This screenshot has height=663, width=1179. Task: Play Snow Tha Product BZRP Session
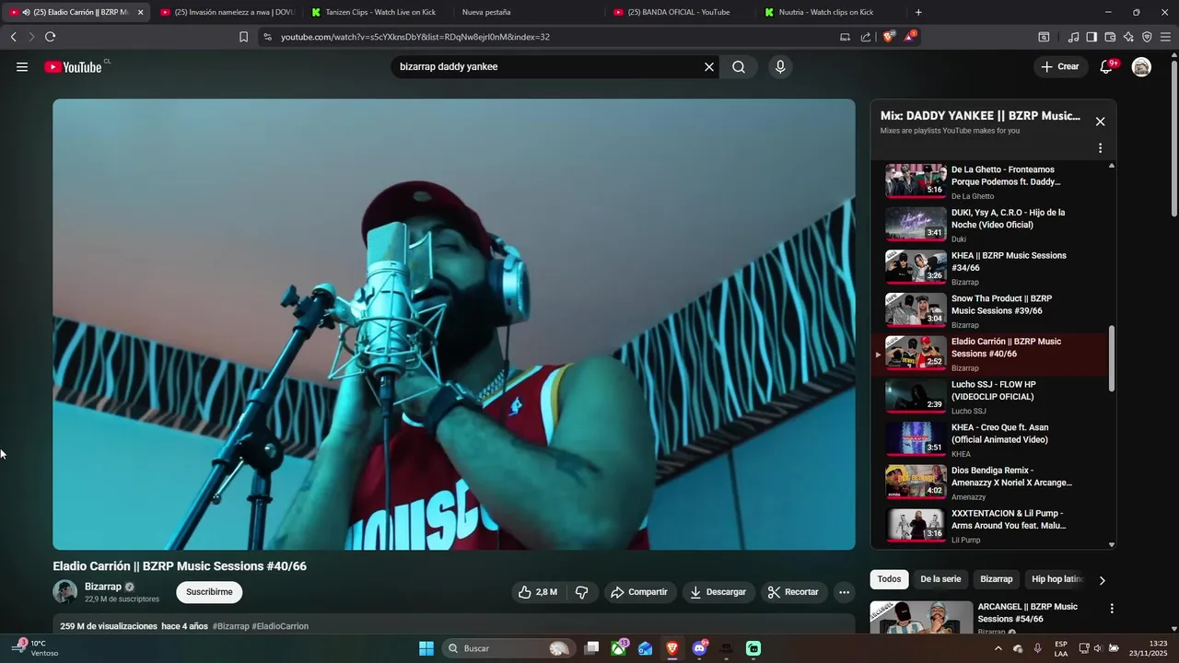tap(990, 311)
